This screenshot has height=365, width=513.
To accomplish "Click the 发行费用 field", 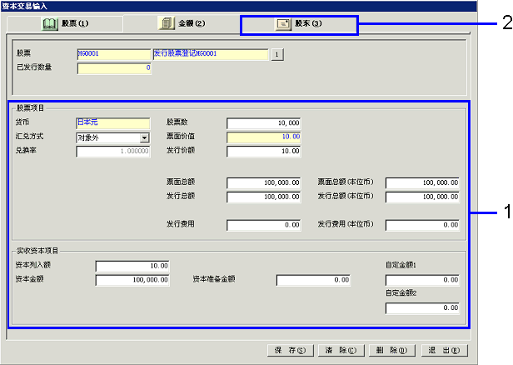I will click(263, 225).
